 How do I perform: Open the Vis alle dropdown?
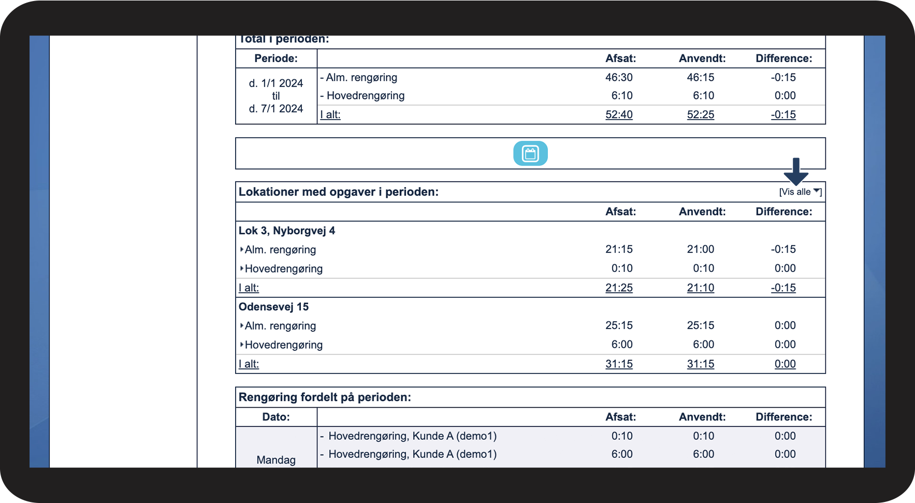(800, 192)
